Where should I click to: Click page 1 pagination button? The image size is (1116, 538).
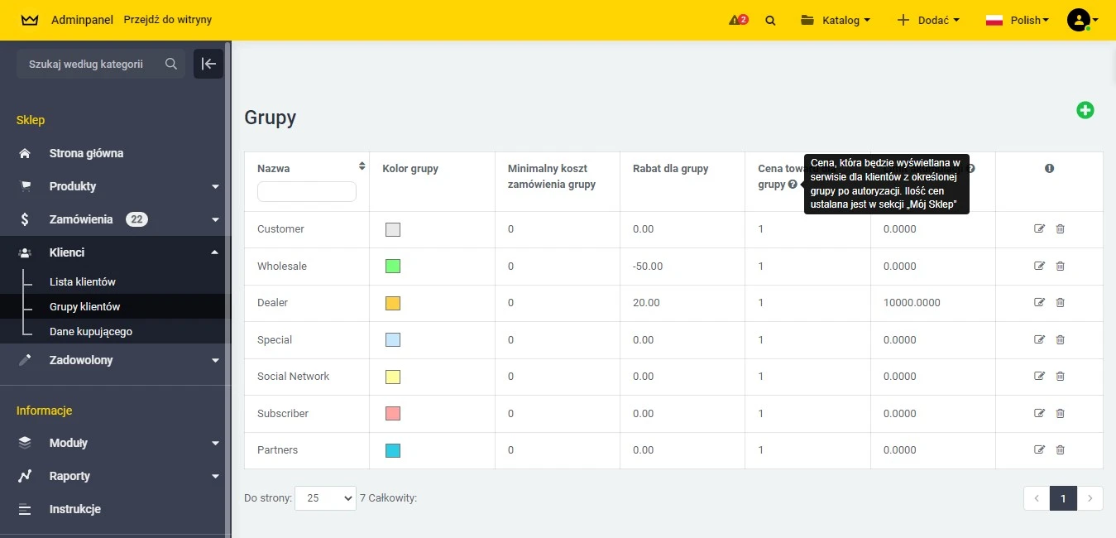pos(1063,497)
